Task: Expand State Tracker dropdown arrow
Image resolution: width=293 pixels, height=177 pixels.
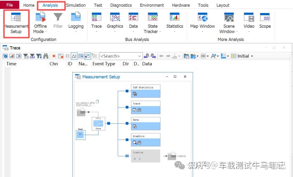Action: click(160, 31)
